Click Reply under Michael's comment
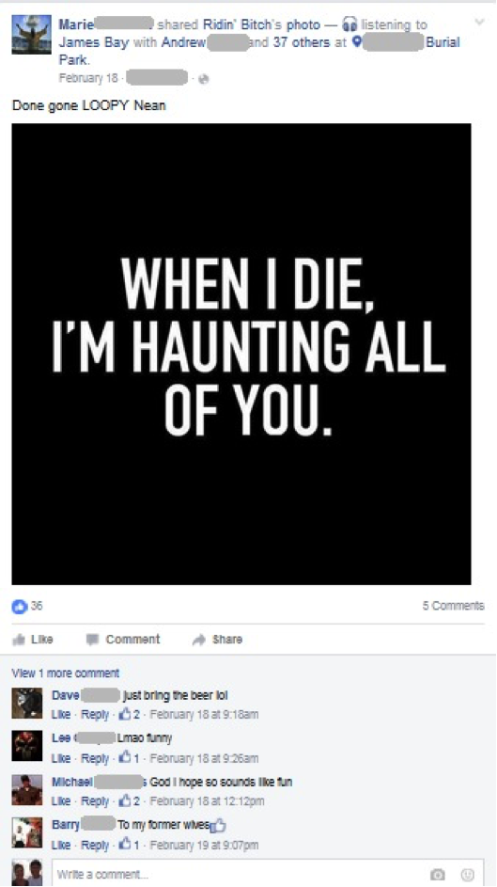Image resolution: width=497 pixels, height=887 pixels. pyautogui.click(x=95, y=801)
